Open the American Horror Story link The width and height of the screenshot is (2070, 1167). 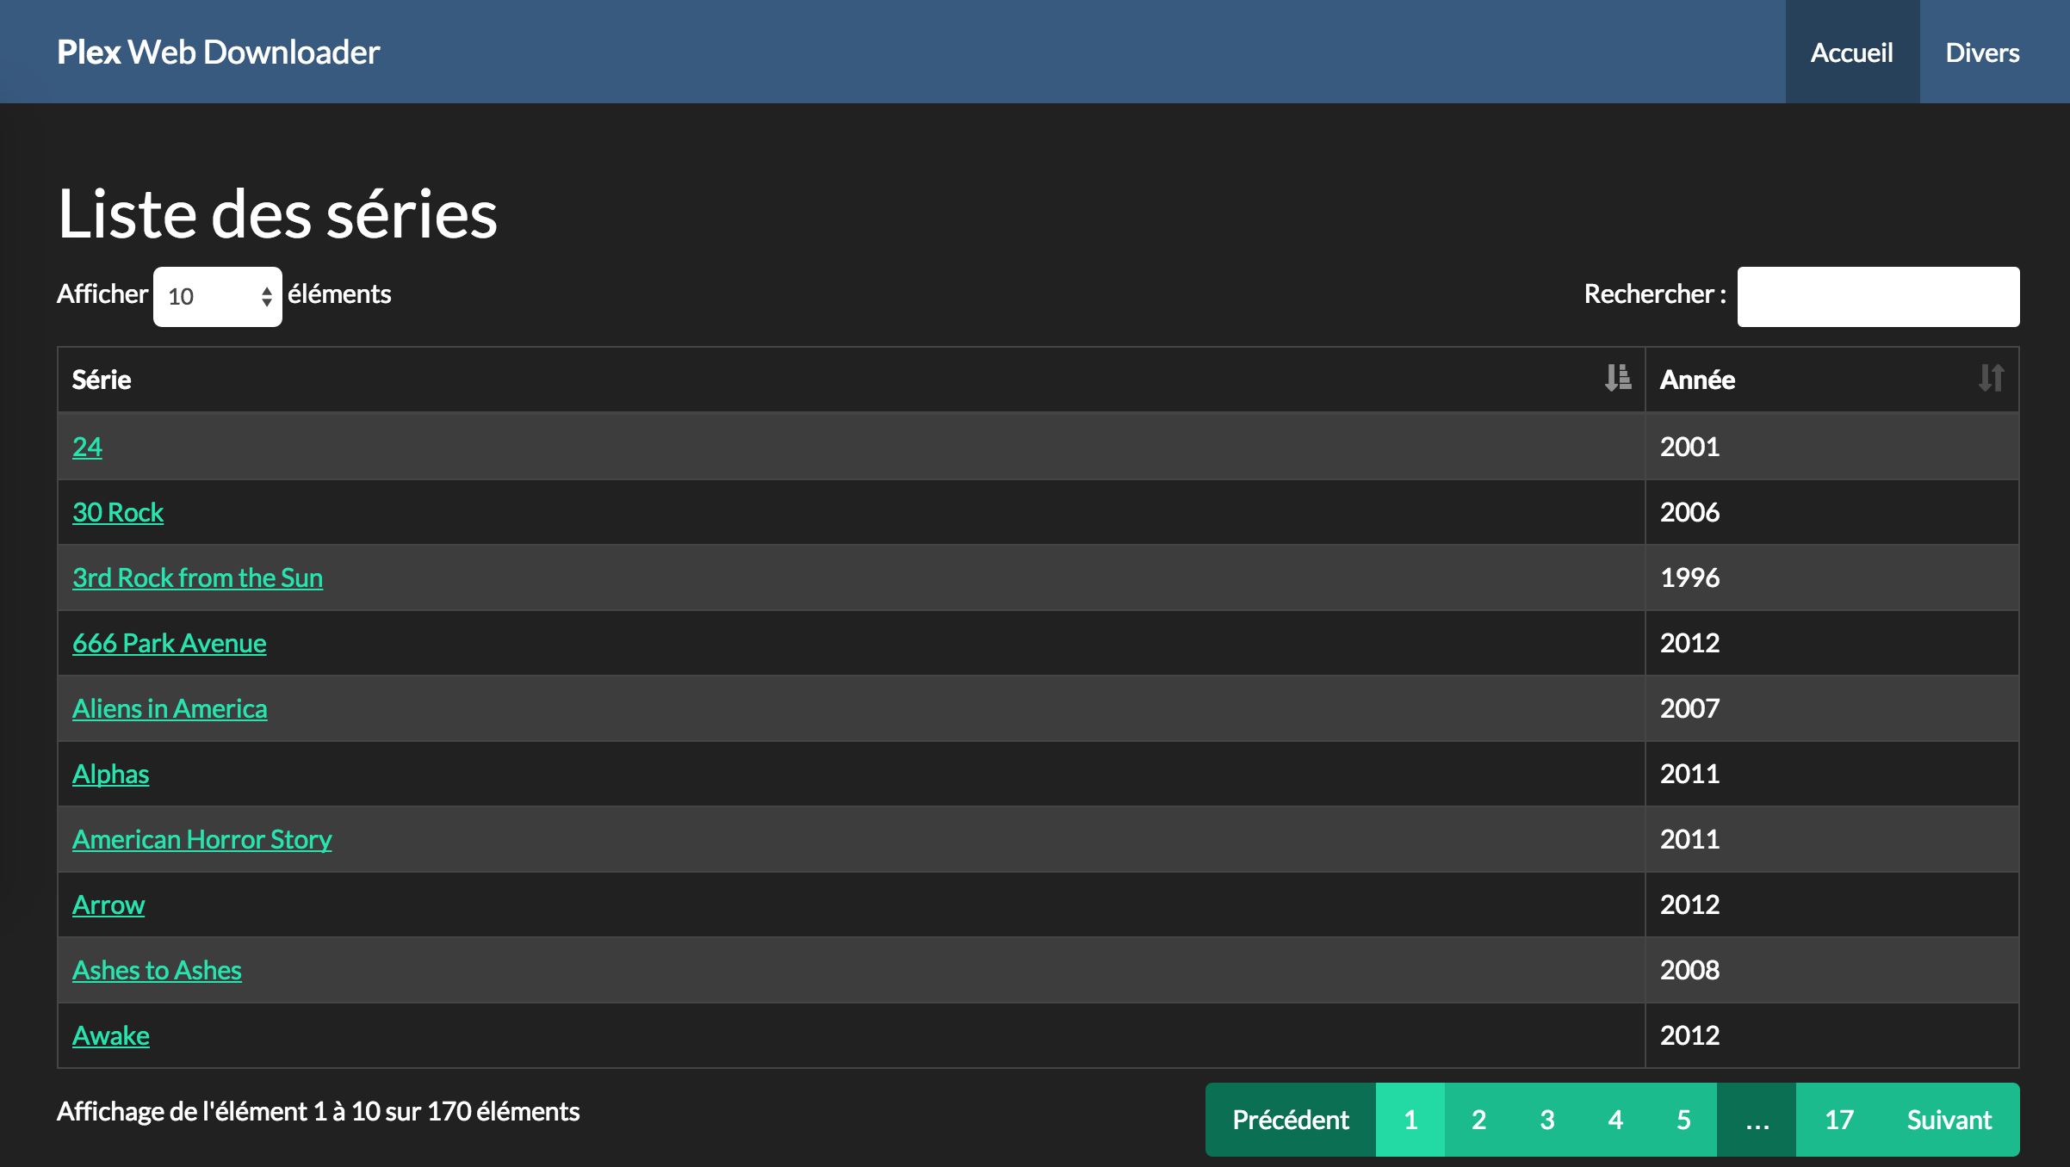tap(201, 840)
